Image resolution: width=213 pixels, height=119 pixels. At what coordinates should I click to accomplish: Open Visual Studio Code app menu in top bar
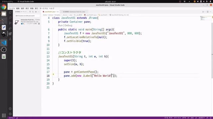tap(26, 1)
